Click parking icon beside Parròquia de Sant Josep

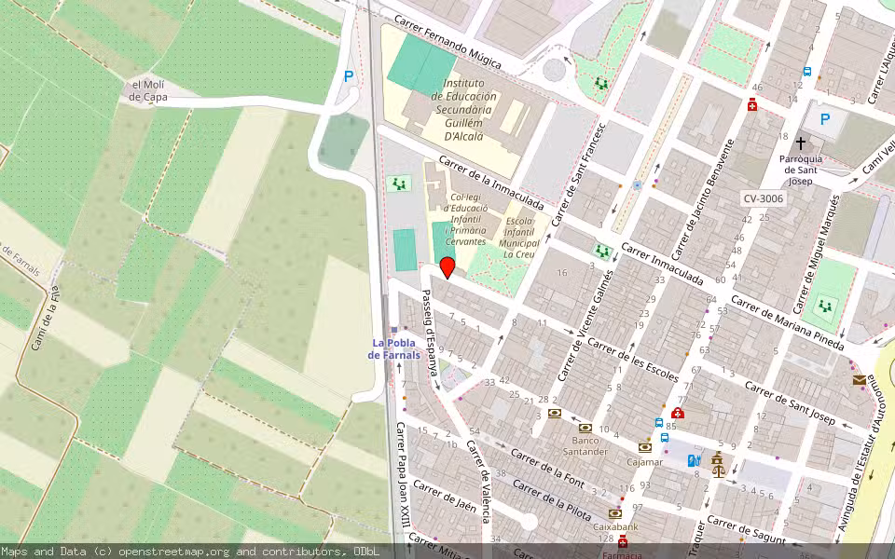click(x=825, y=119)
